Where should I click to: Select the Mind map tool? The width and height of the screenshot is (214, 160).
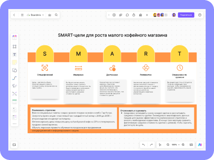coord(14,94)
